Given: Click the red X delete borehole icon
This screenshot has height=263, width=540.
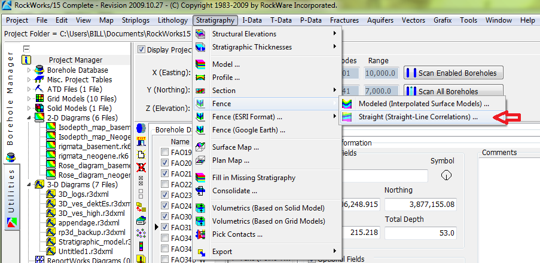Looking at the screenshot, I should pyautogui.click(x=141, y=168).
